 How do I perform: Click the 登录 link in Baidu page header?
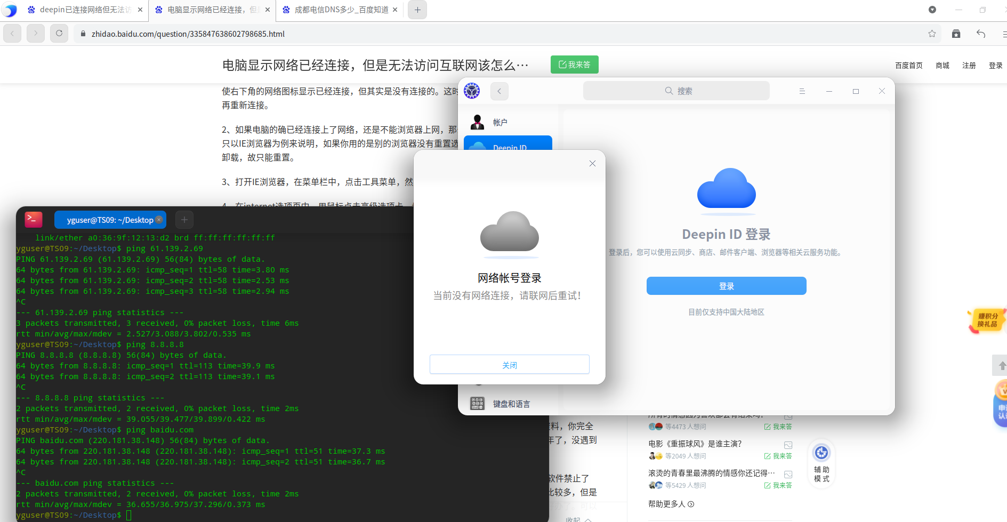[996, 66]
